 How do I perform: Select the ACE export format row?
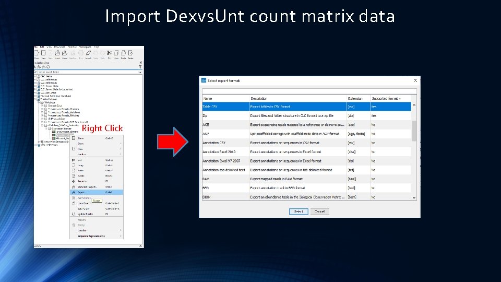click(x=307, y=125)
